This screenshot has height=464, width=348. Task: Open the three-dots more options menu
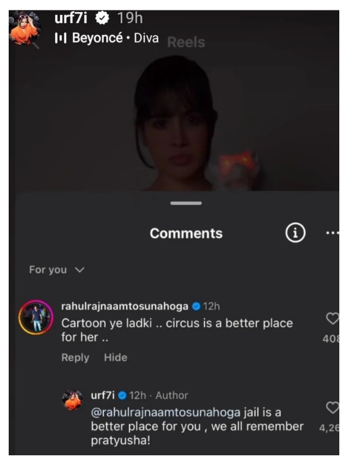click(x=332, y=233)
